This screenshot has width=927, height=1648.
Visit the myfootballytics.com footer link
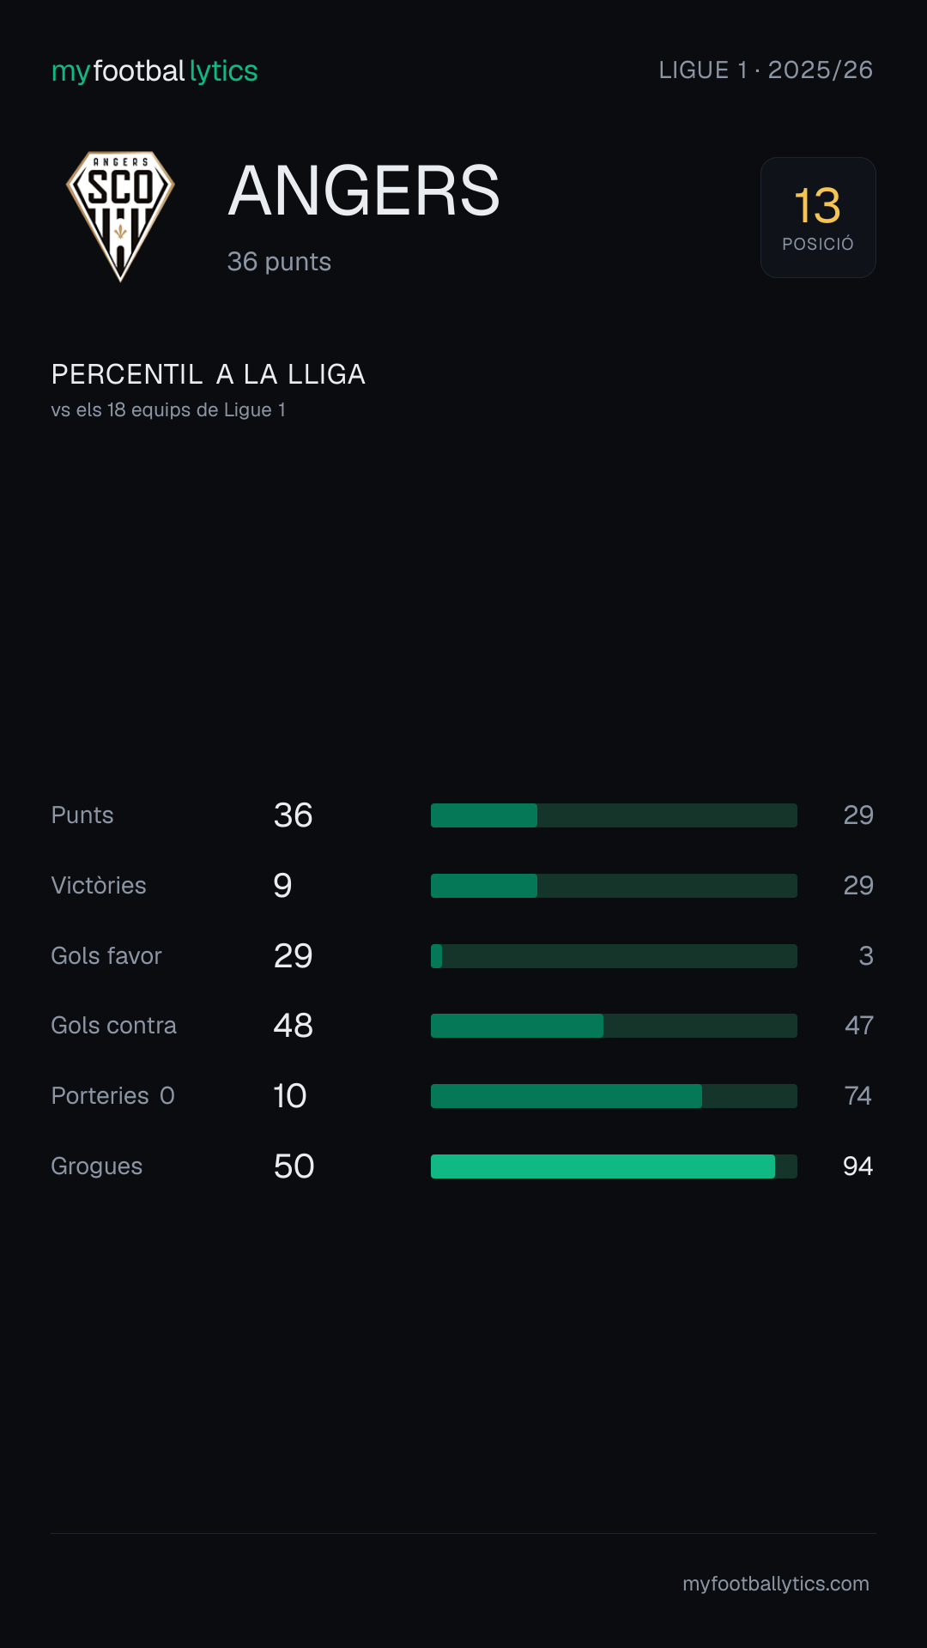point(776,1584)
